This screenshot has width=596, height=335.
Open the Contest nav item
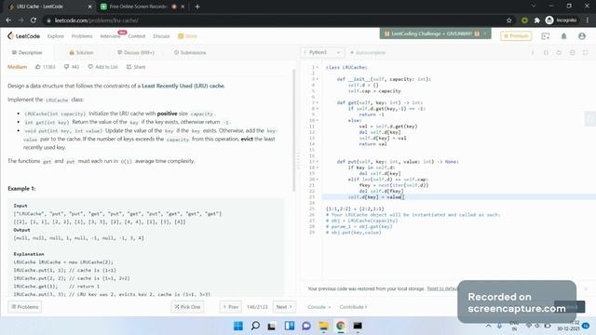click(x=137, y=36)
